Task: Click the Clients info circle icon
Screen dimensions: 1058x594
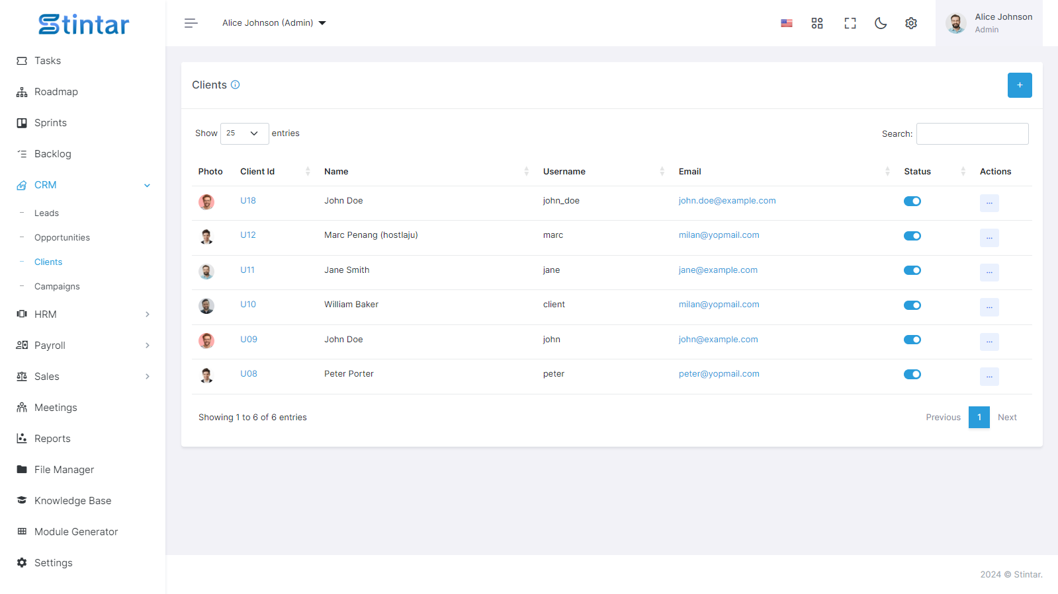Action: coord(235,85)
